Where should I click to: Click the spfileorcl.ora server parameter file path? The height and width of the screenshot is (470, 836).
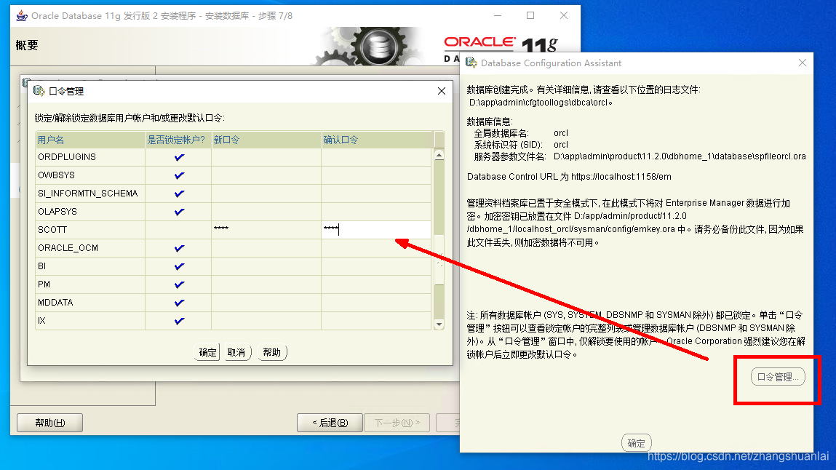[680, 156]
